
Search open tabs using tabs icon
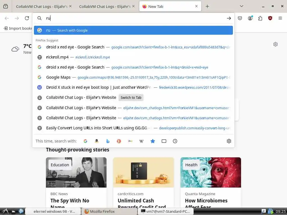[164, 141]
